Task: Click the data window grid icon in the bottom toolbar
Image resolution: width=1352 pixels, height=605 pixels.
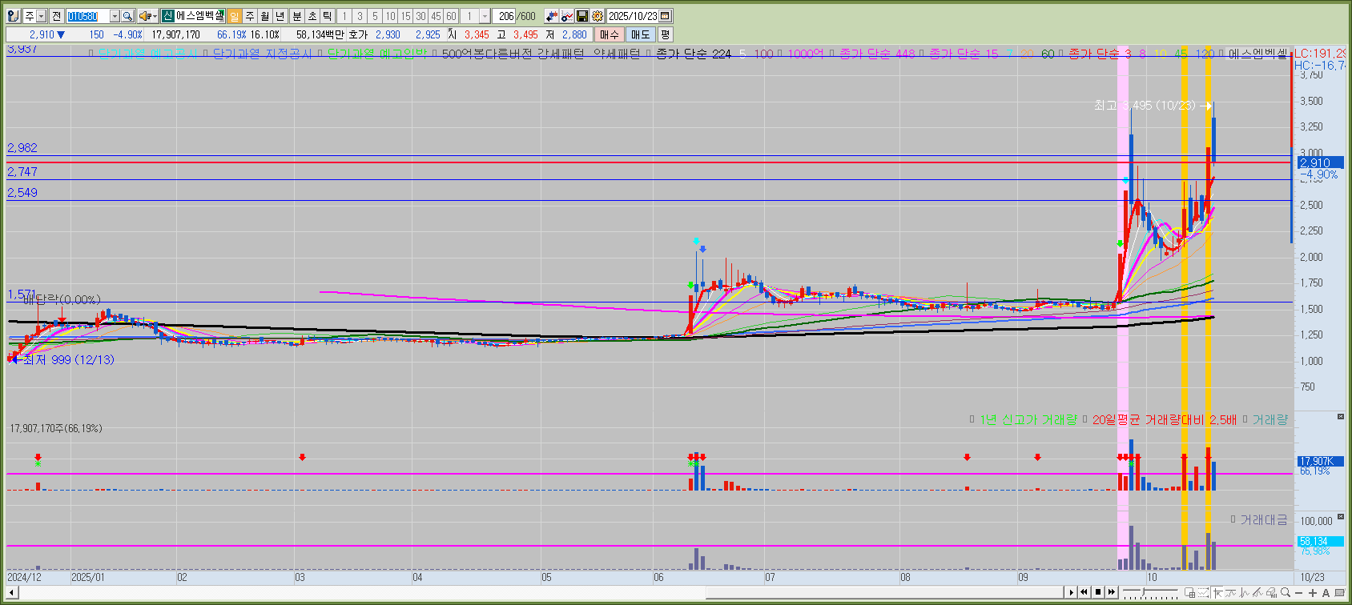Action: 1189,592
